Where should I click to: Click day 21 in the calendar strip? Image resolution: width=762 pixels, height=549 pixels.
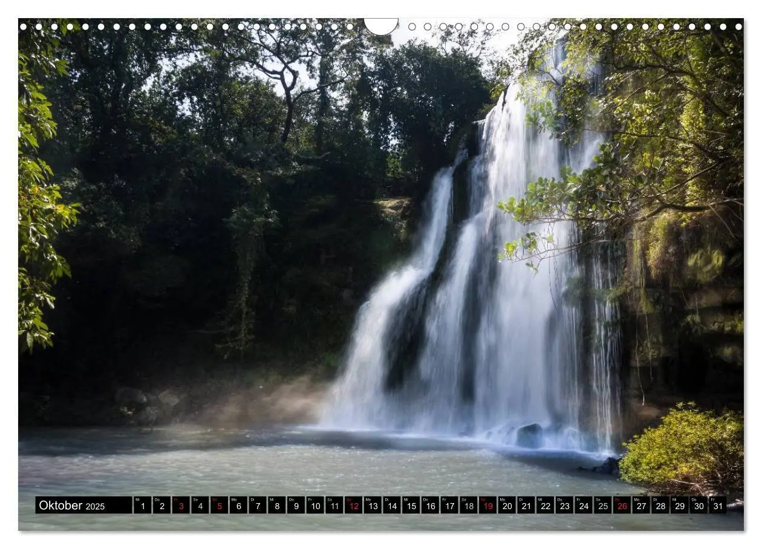pyautogui.click(x=526, y=505)
